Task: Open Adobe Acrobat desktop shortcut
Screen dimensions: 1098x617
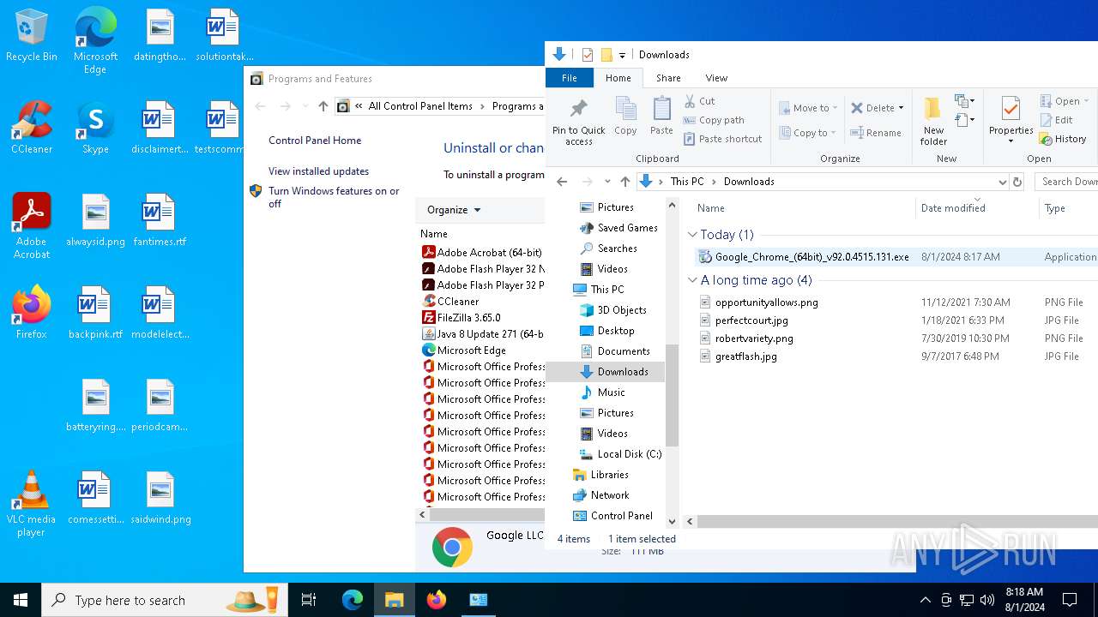Action: coord(31,226)
